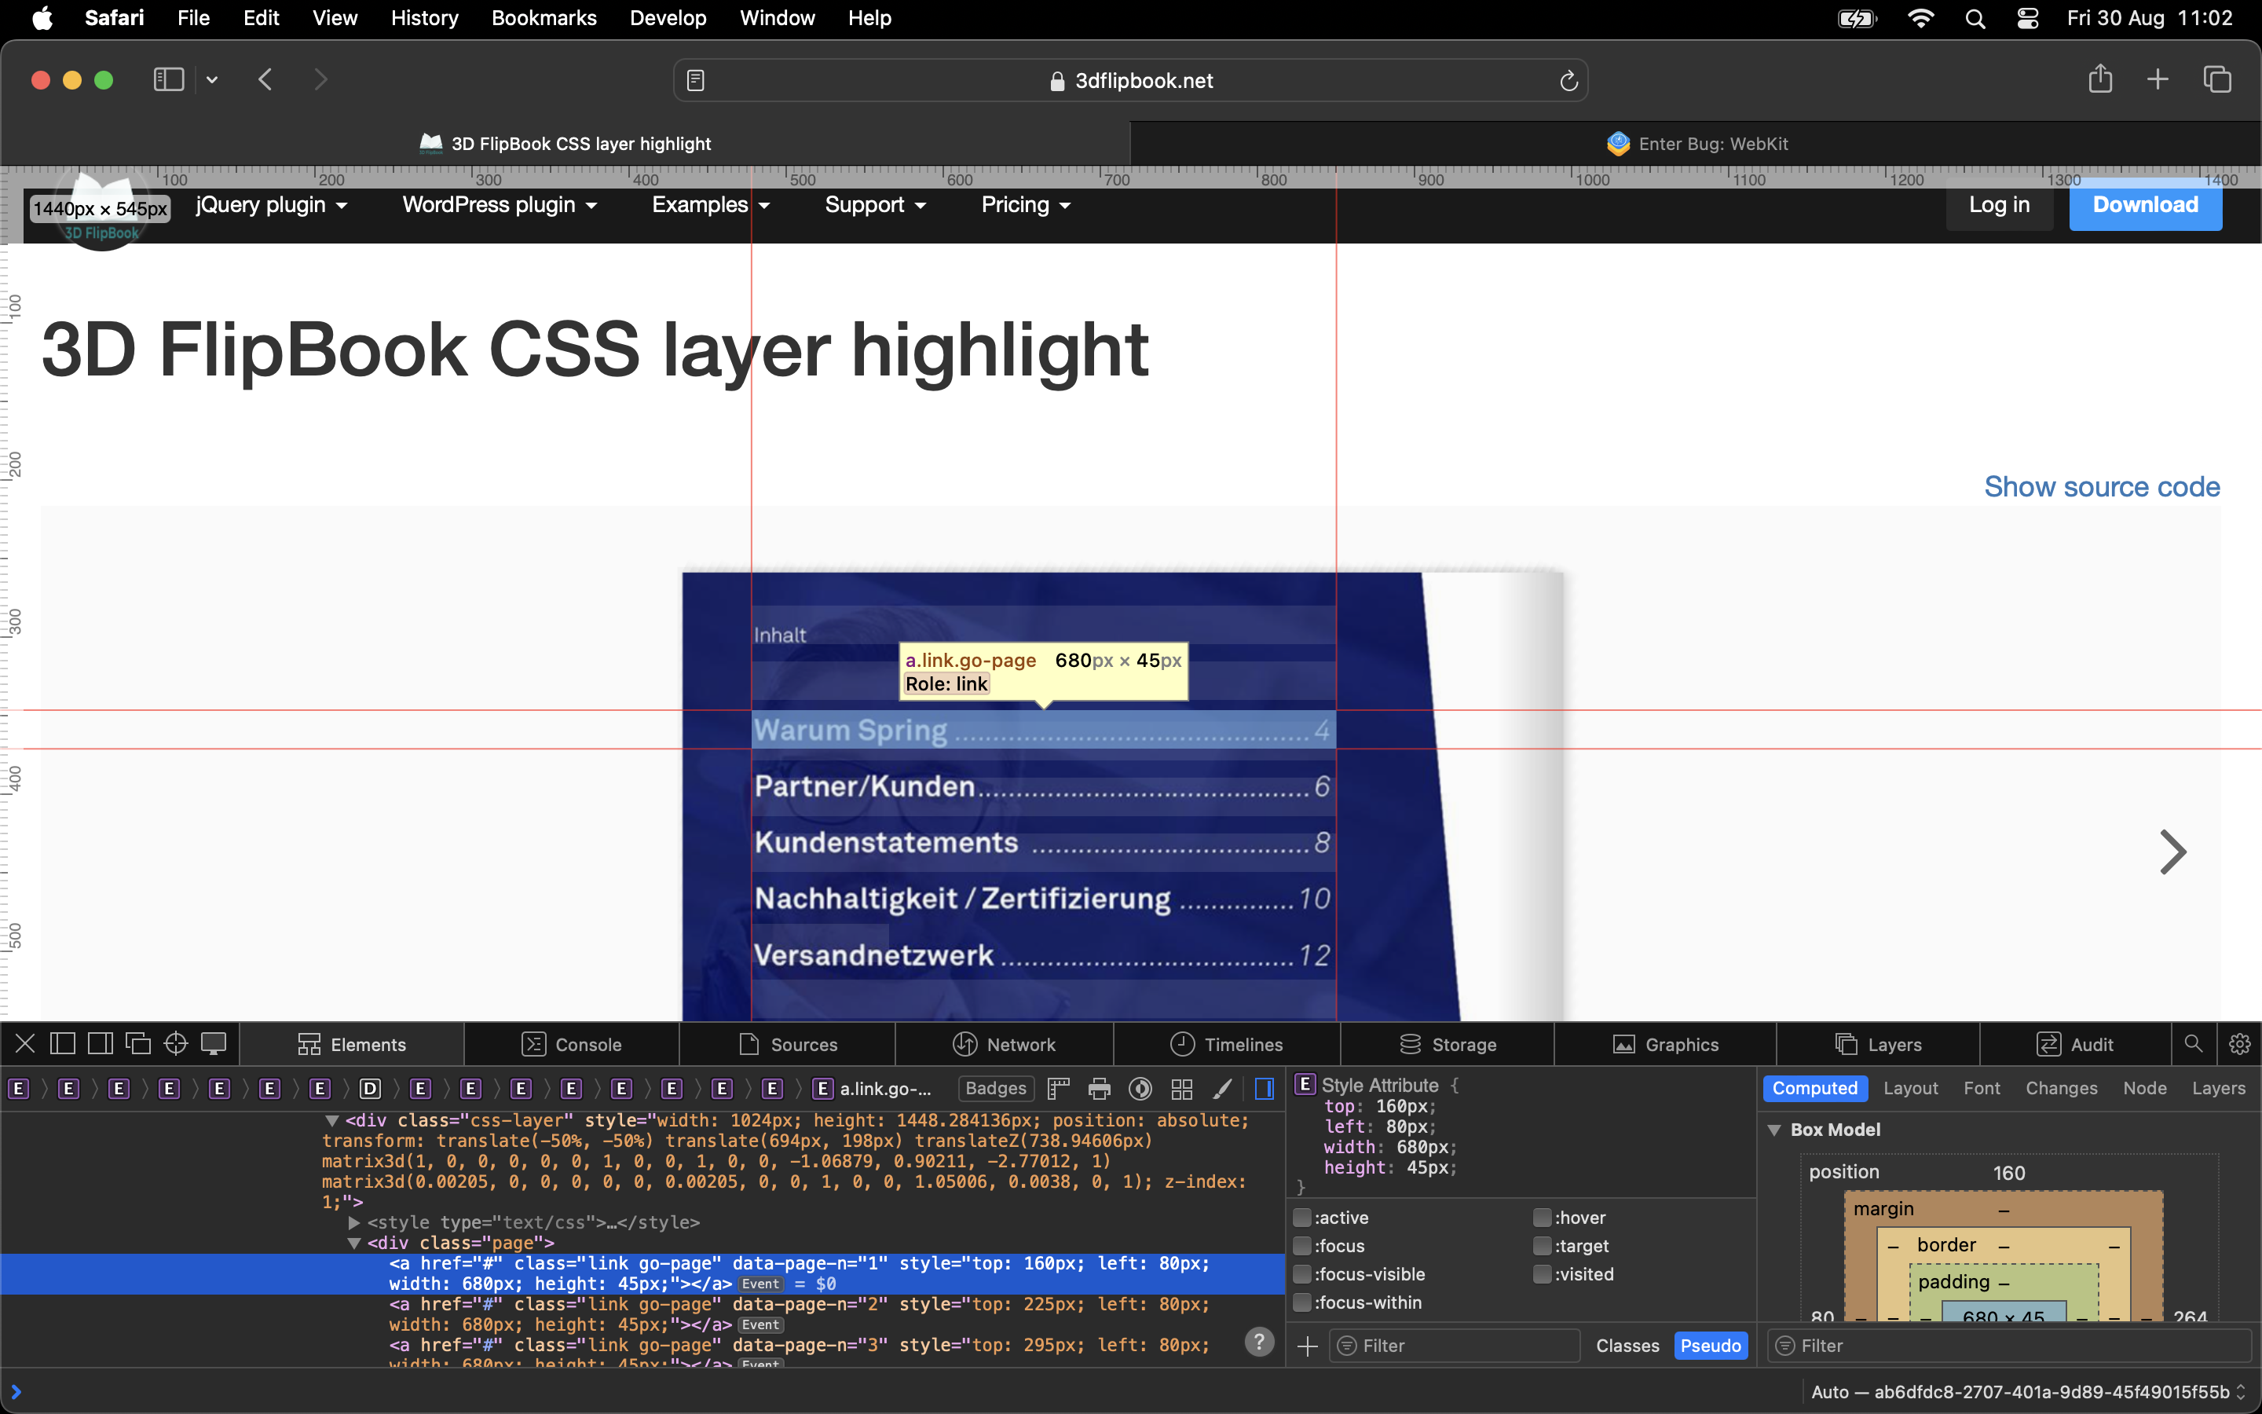The height and width of the screenshot is (1414, 2262).
Task: Show the tab overview icon
Action: (x=2217, y=79)
